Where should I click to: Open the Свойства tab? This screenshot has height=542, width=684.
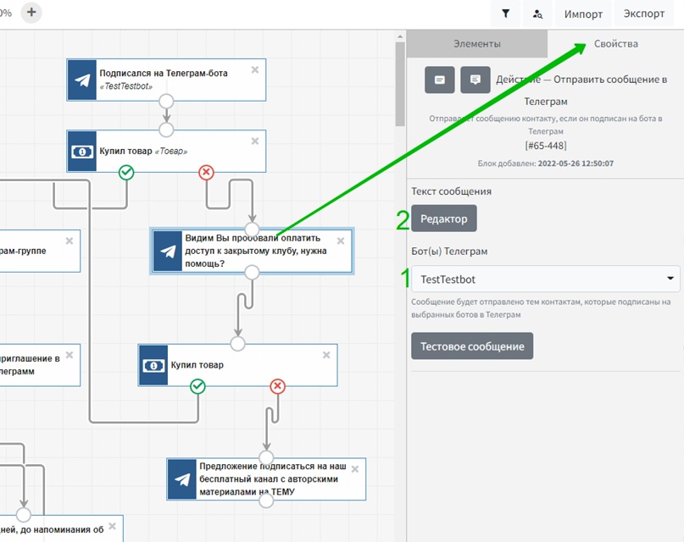click(x=615, y=43)
